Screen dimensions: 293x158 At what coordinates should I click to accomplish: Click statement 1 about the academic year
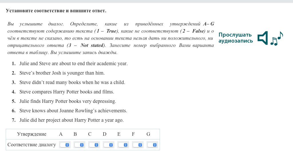tap(73, 63)
